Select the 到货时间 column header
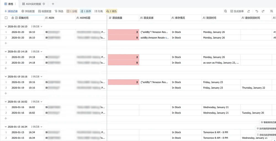276x141 pixels. [221, 18]
